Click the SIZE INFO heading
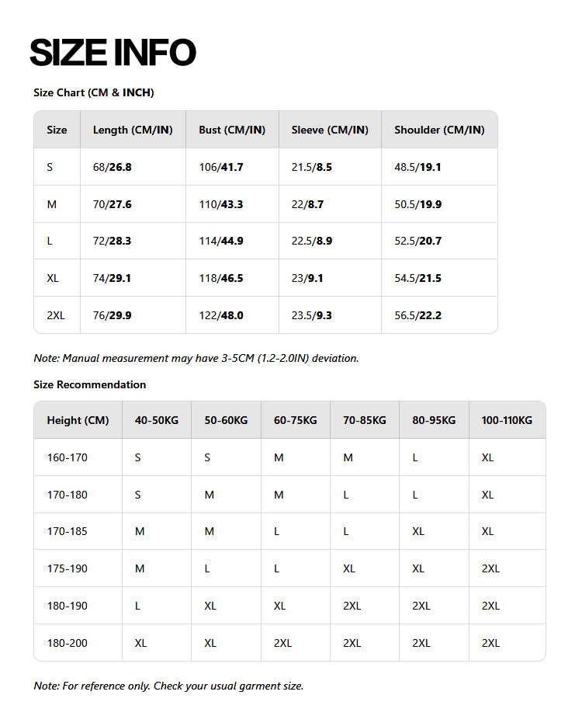The height and width of the screenshot is (702, 582). coord(113,53)
